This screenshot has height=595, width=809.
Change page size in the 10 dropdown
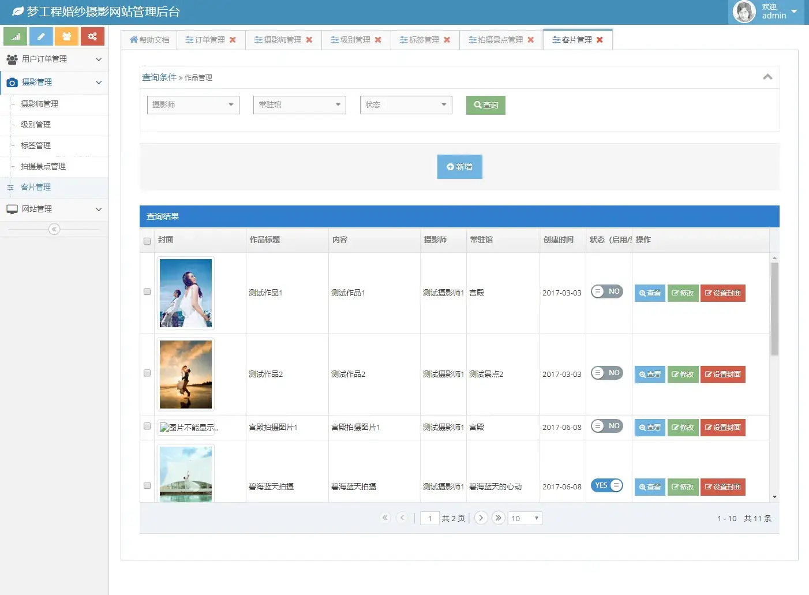(x=524, y=518)
